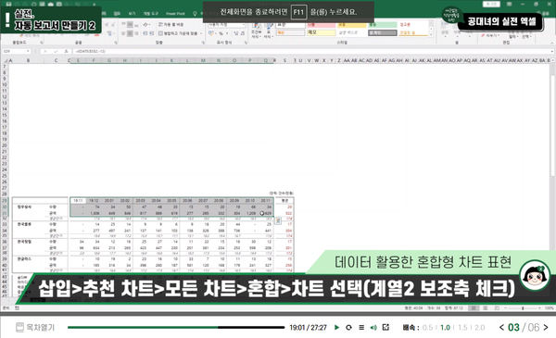Switch to Page Layout view icon

click(x=486, y=308)
